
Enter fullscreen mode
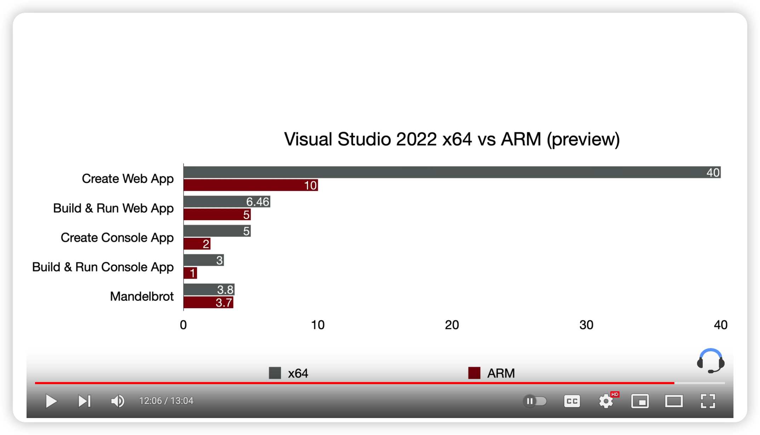708,401
